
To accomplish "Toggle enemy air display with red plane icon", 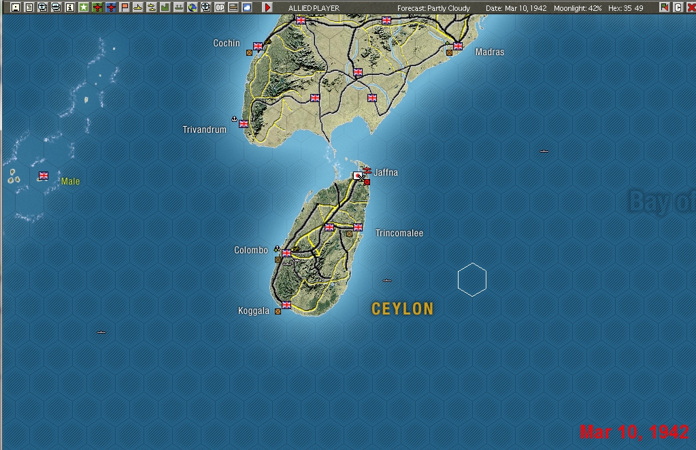I will click(x=112, y=6).
